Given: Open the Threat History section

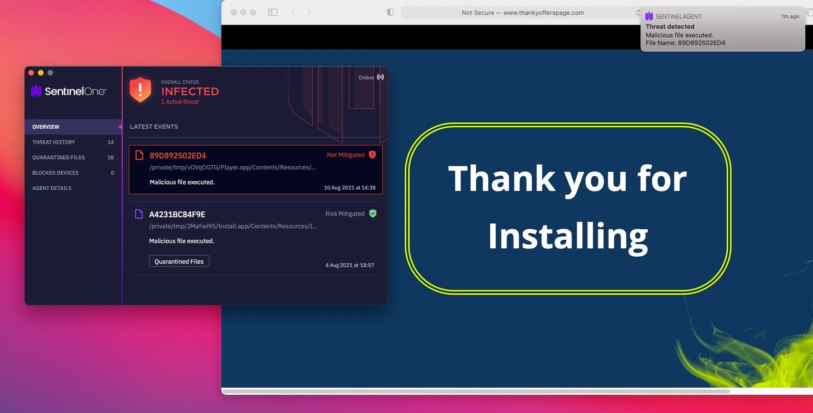Looking at the screenshot, I should tap(54, 142).
